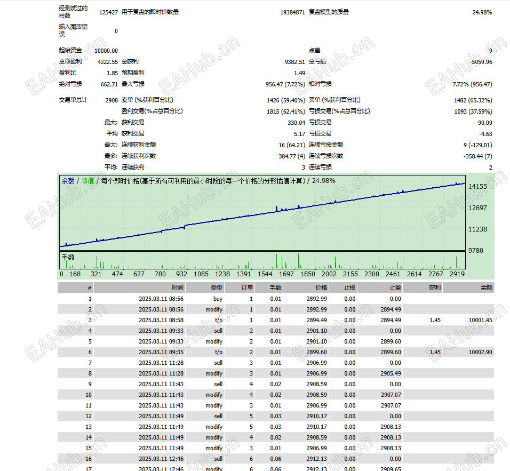Click the take-profit 2894.49 in row 2
Viewport: 510px width, 471px height.
391,309
